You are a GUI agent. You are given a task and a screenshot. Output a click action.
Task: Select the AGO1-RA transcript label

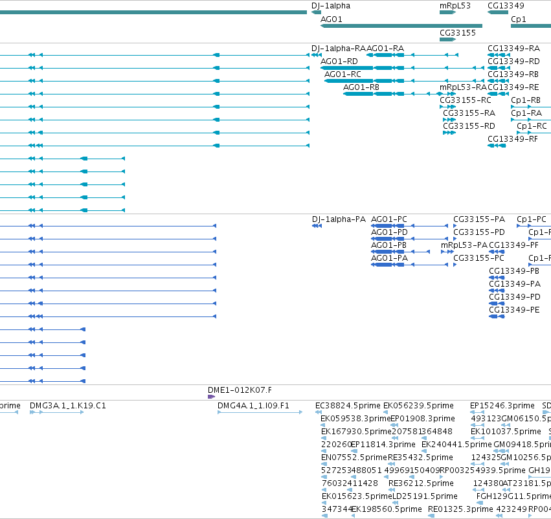click(385, 49)
